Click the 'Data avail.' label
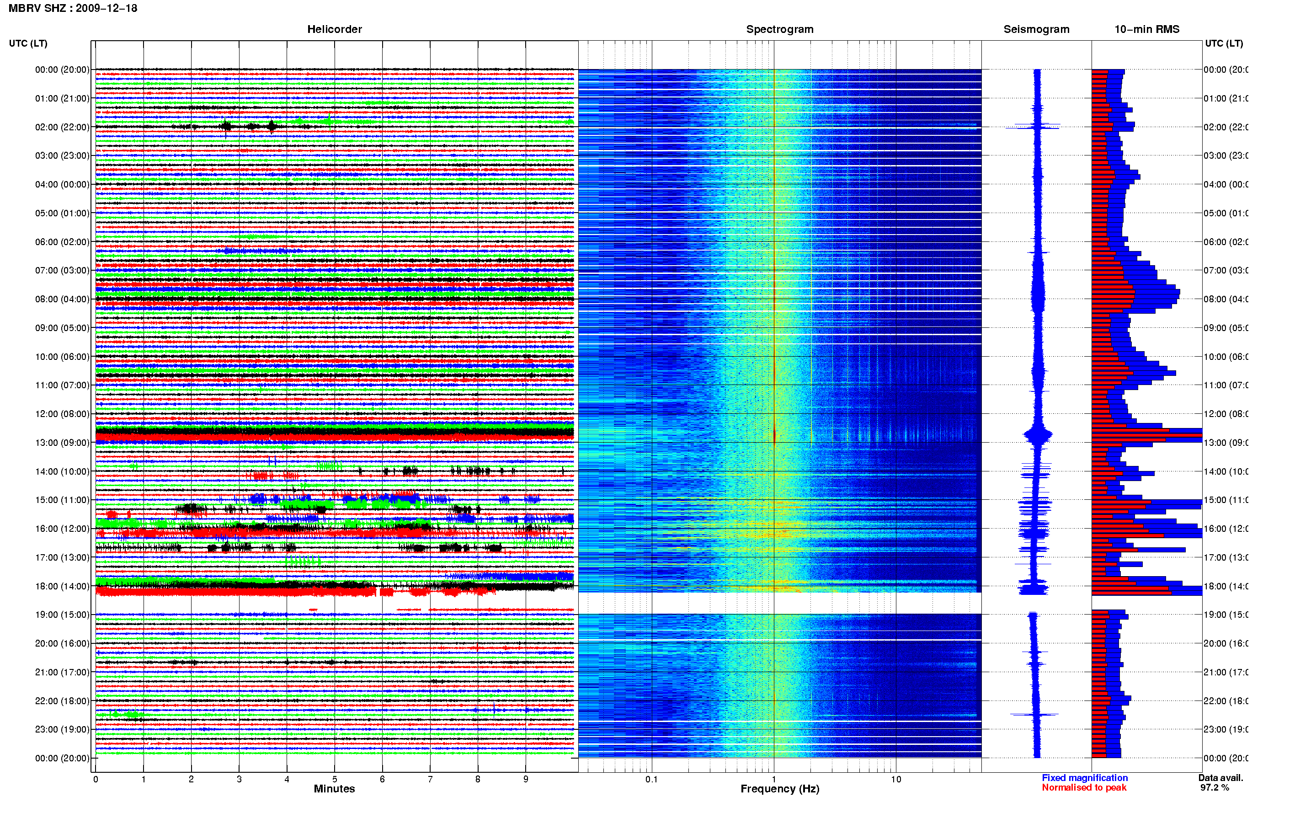Image resolution: width=1300 pixels, height=813 pixels. click(1220, 778)
